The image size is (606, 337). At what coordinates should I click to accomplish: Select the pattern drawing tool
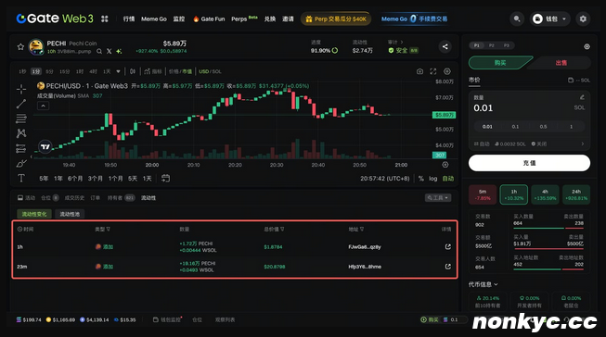coord(21,133)
